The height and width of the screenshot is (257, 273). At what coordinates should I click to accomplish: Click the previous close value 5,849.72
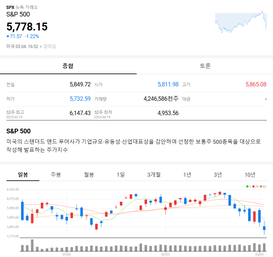pos(80,85)
